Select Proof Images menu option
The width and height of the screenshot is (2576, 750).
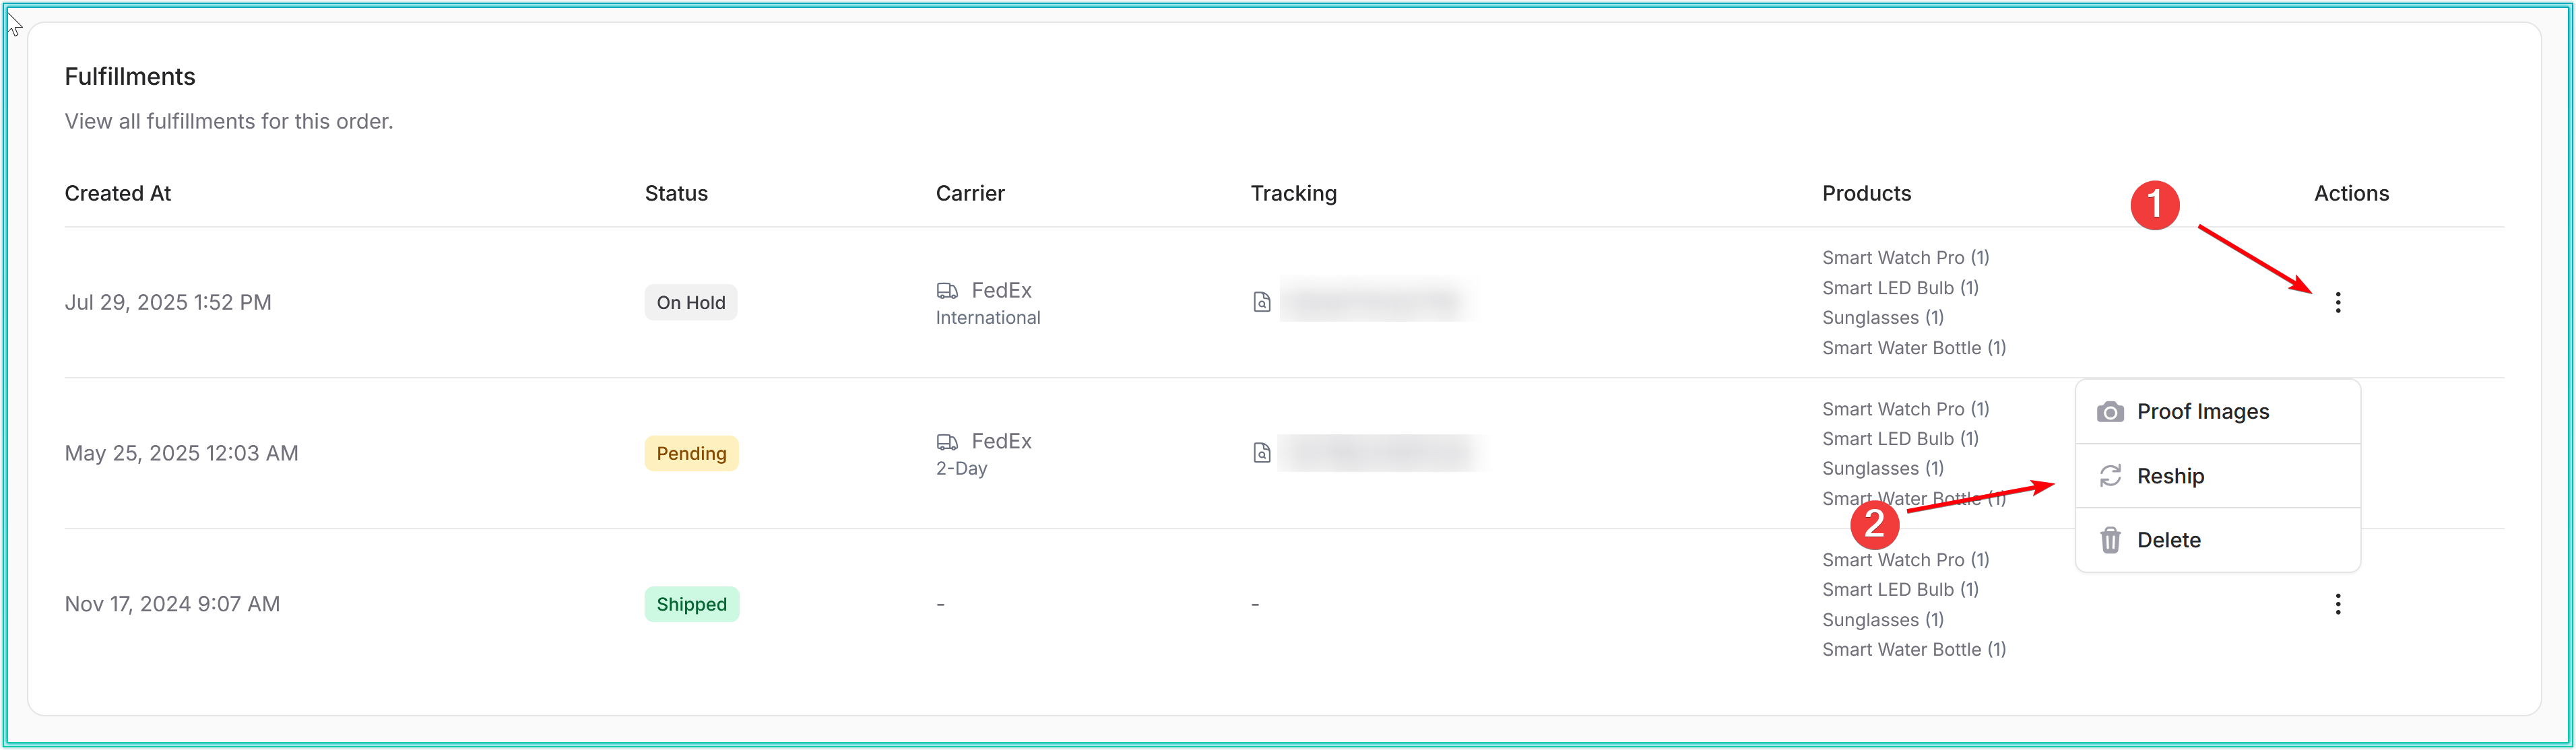pos(2202,412)
